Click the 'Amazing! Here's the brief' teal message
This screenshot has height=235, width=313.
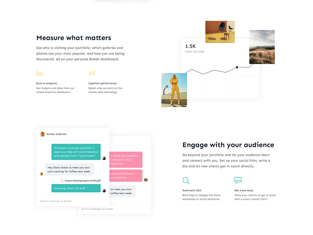point(76,188)
